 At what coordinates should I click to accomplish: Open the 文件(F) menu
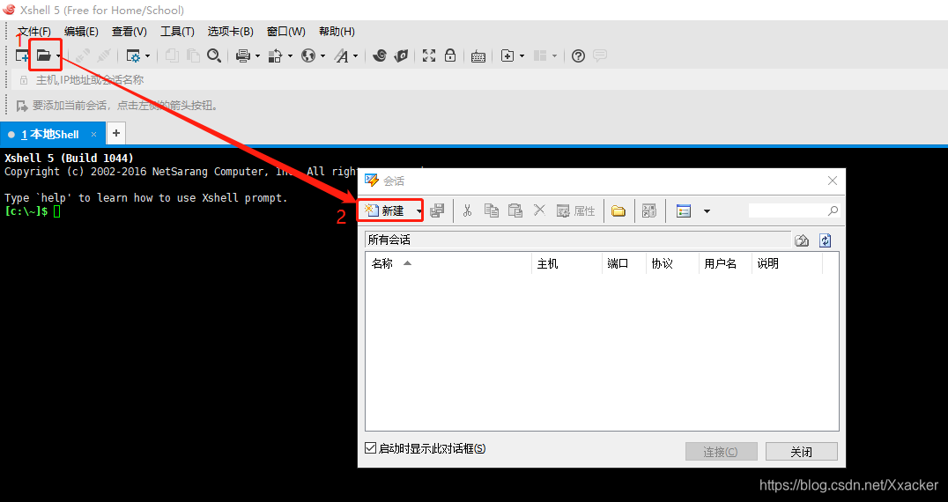tap(33, 32)
